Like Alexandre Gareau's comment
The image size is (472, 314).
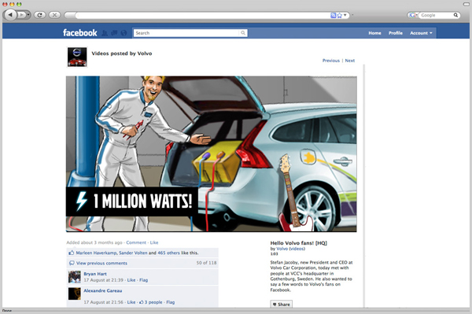tap(131, 302)
